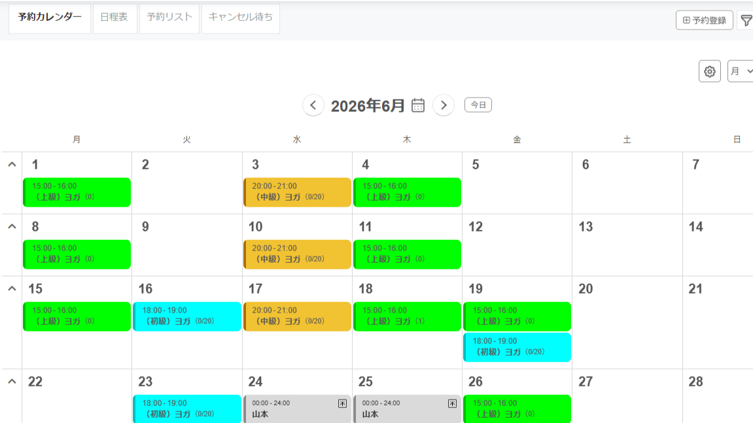This screenshot has height=423, width=753.
Task: Click the day-off icon on June 25 entry
Action: (452, 403)
